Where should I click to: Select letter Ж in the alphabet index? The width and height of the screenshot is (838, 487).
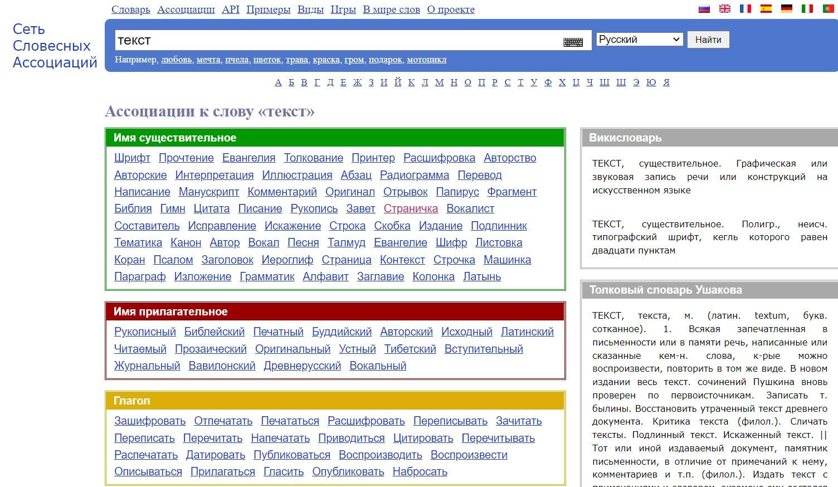pos(357,82)
